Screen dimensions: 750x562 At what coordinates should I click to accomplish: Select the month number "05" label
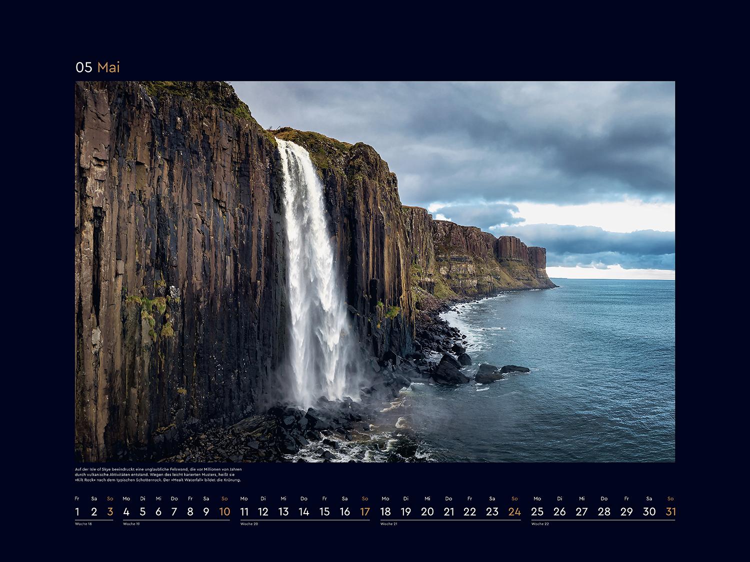click(84, 67)
